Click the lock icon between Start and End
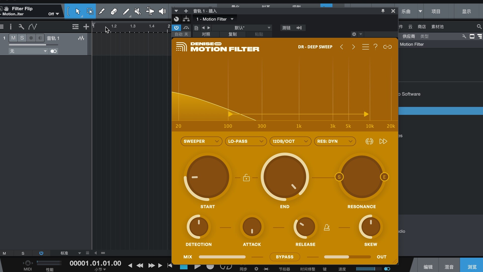 [246, 178]
